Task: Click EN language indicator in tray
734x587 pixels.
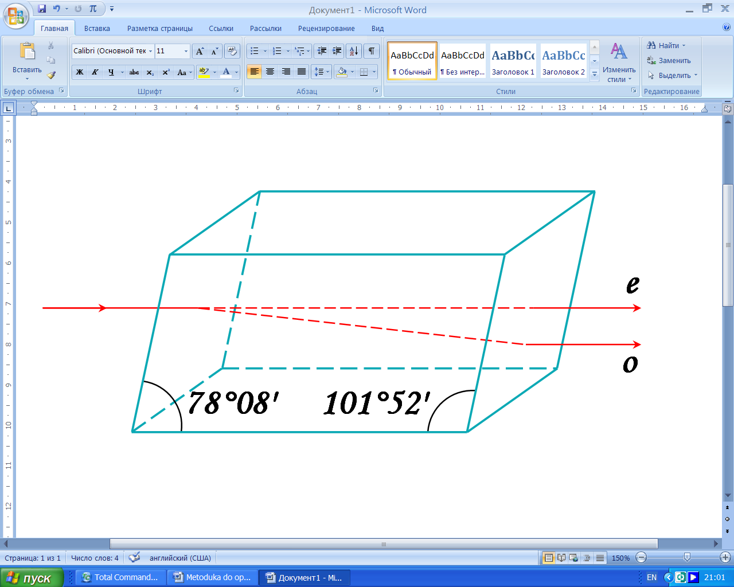Action: 652,578
